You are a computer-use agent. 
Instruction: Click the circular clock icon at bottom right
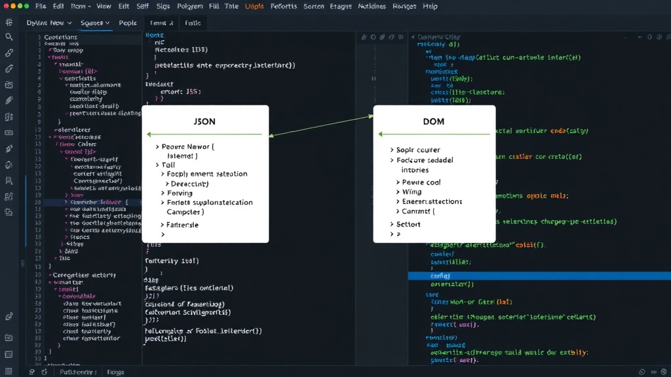pyautogui.click(x=642, y=372)
